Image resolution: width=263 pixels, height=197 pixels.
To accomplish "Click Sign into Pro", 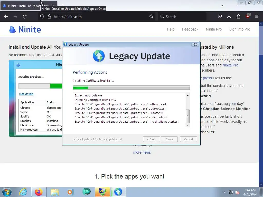I will (240, 29).
